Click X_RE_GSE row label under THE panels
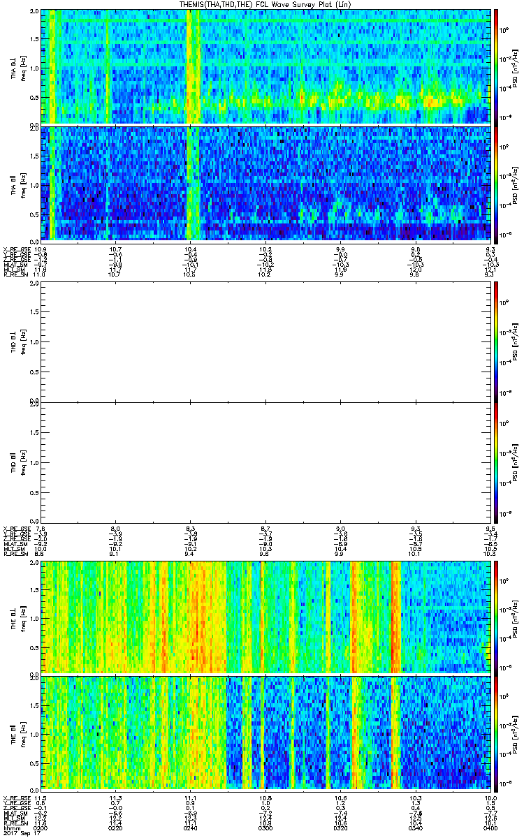 click(x=15, y=797)
